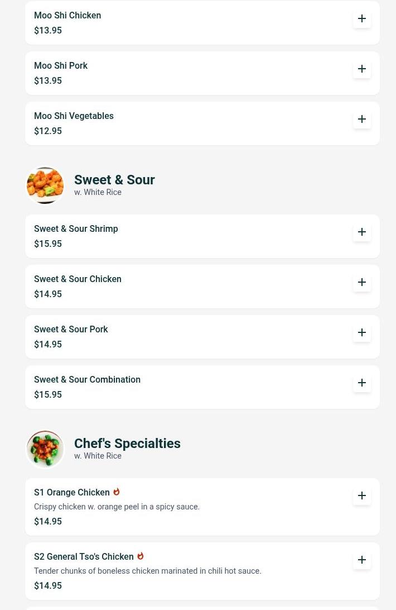Click the spicy flame icon beside General Tso's
Image resolution: width=396 pixels, height=610 pixels.
click(x=141, y=556)
